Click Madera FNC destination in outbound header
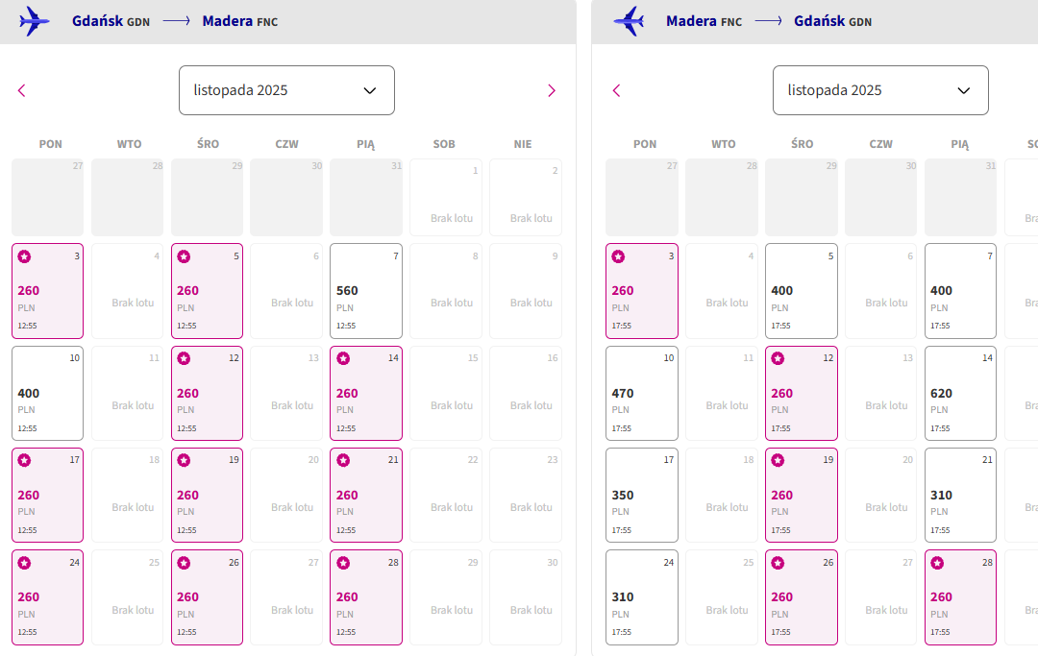The height and width of the screenshot is (656, 1038). (239, 21)
